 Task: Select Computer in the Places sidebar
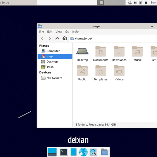(55, 51)
